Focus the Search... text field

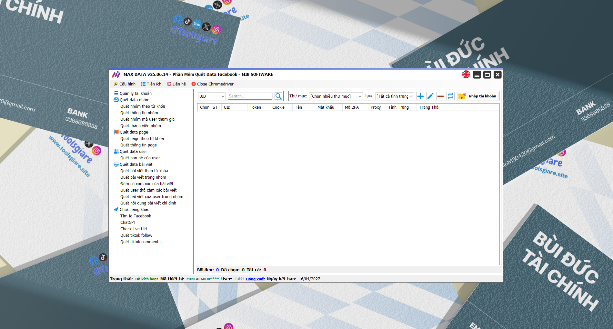(x=250, y=96)
